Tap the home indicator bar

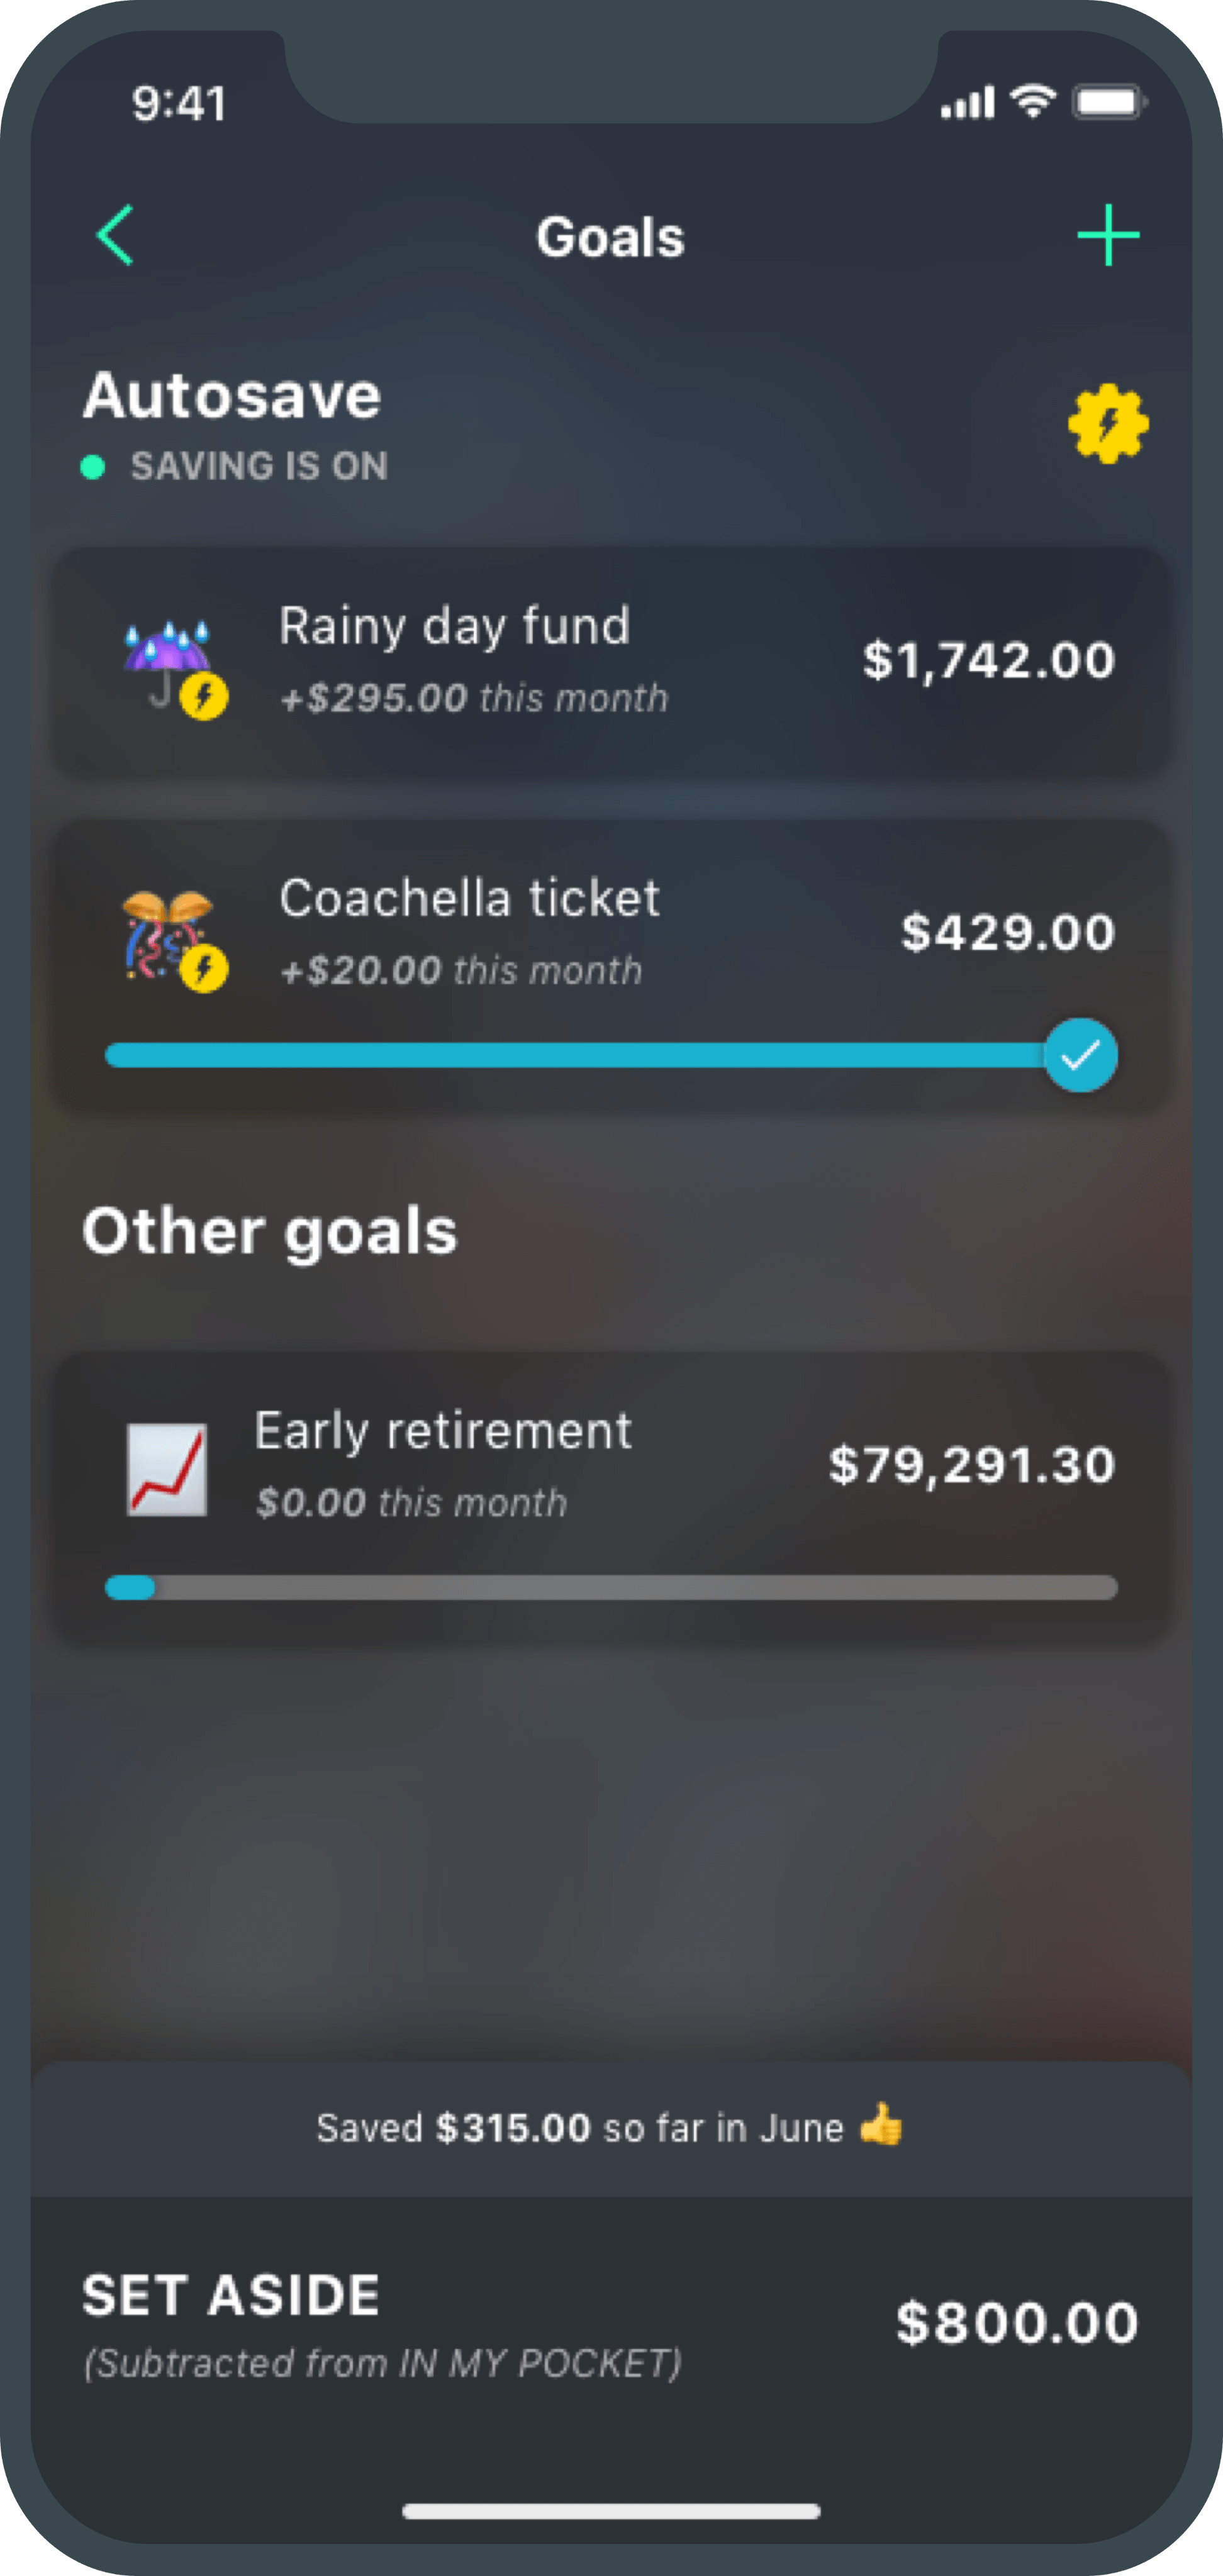[610, 2511]
